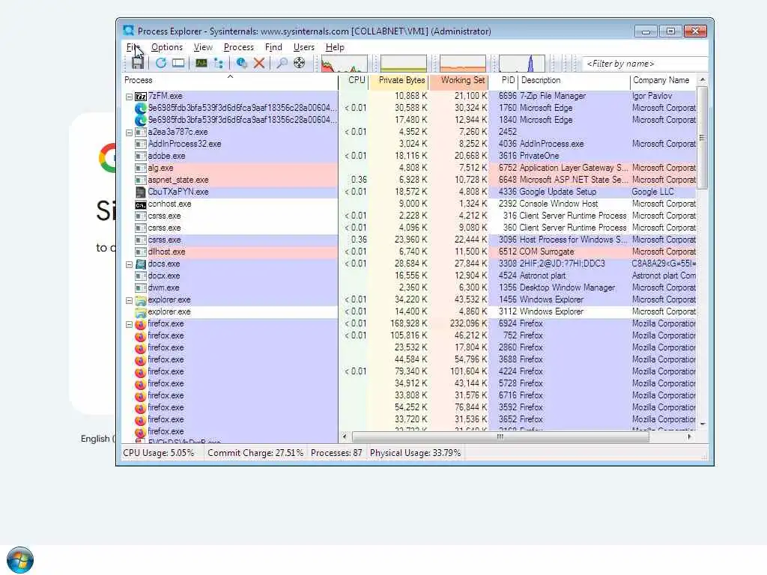Sort by Company Name column header
Image resolution: width=767 pixels, height=575 pixels.
(664, 80)
